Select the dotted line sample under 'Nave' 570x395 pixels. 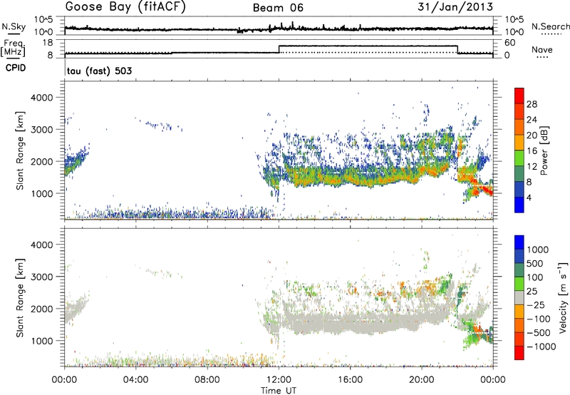tap(542, 58)
